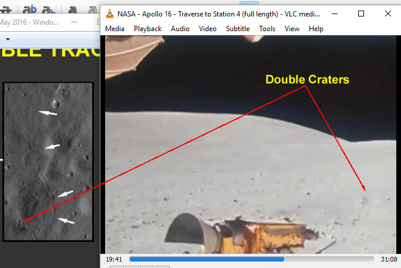
Task: Open the View menu
Action: coord(292,29)
